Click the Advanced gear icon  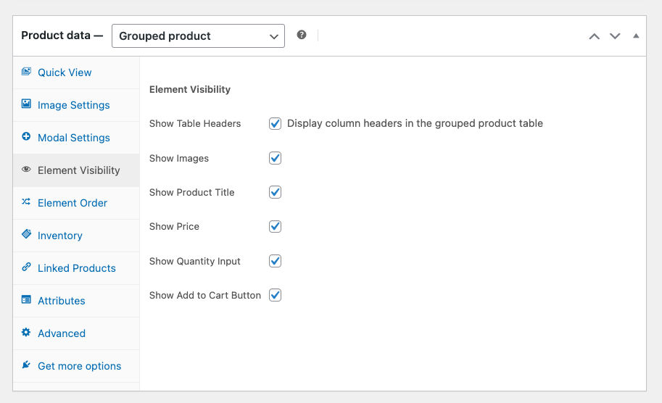click(26, 333)
